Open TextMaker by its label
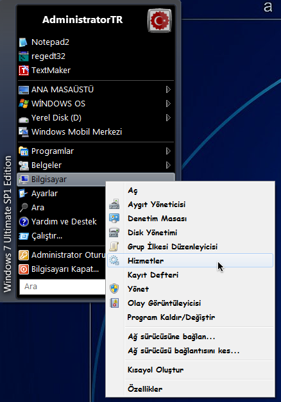This screenshot has height=402, width=281. tap(51, 71)
